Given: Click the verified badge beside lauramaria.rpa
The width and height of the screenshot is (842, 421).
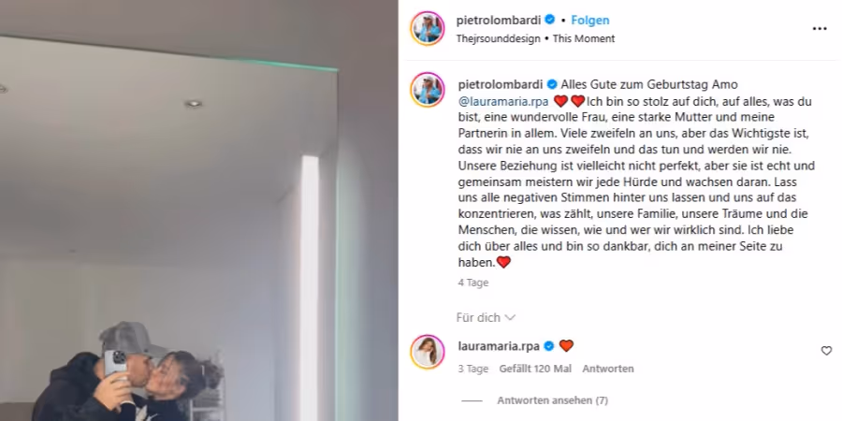Looking at the screenshot, I should click(549, 346).
